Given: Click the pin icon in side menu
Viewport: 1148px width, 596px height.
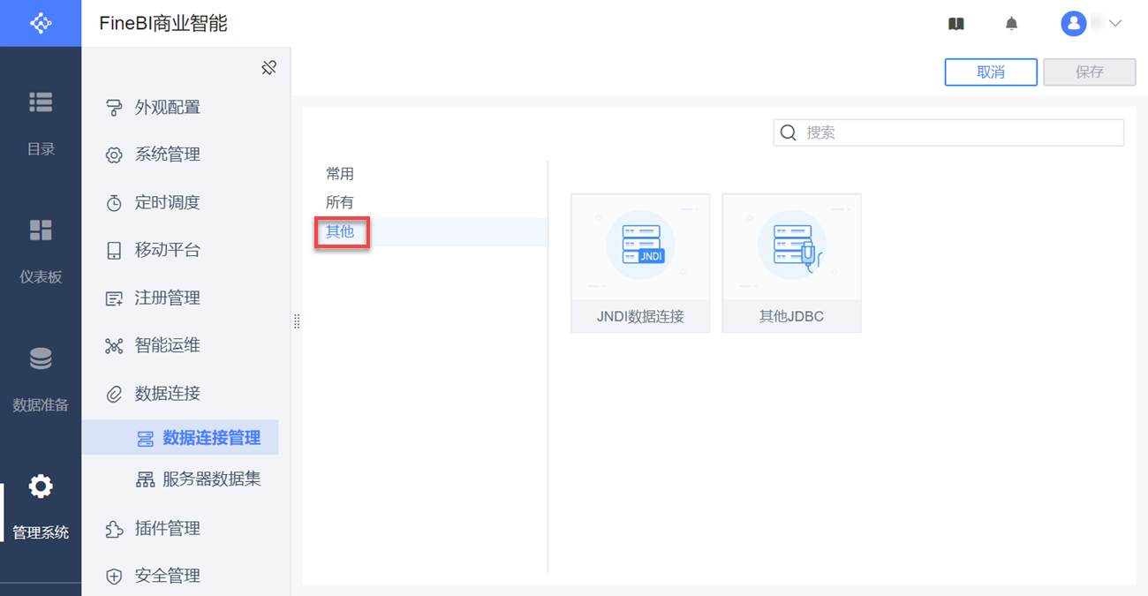Looking at the screenshot, I should click(269, 67).
